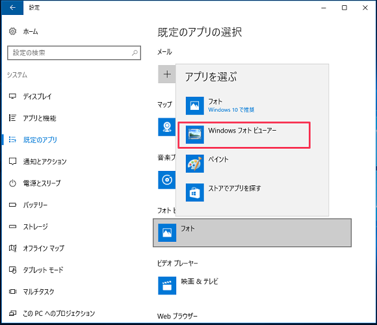The width and height of the screenshot is (377, 325).
Task: Go back using the arrow button
Action: coord(12,8)
